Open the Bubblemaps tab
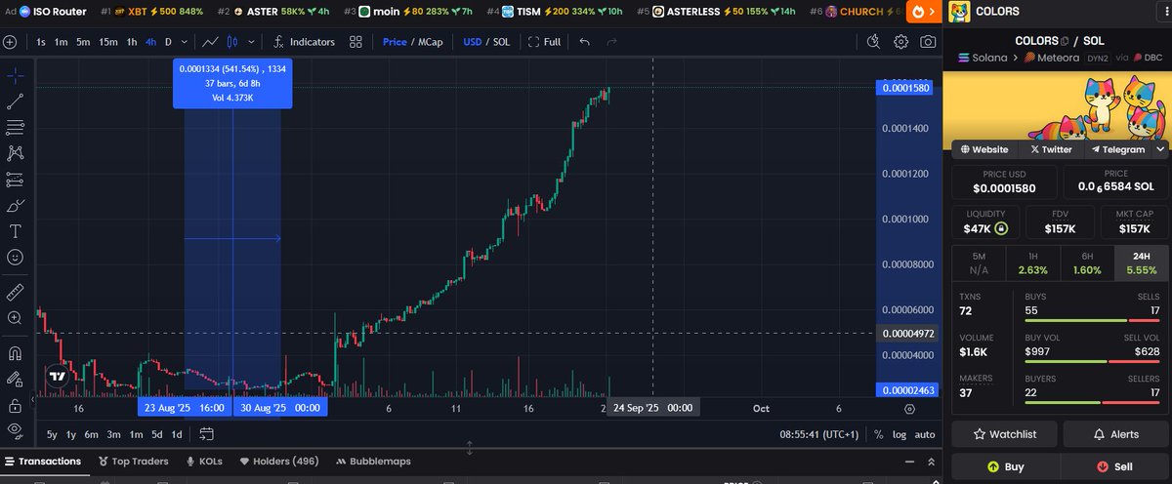1172x484 pixels. click(373, 461)
